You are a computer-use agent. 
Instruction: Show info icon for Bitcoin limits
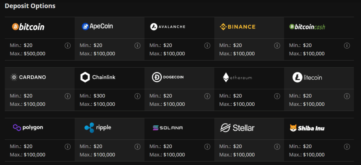(x=67, y=46)
